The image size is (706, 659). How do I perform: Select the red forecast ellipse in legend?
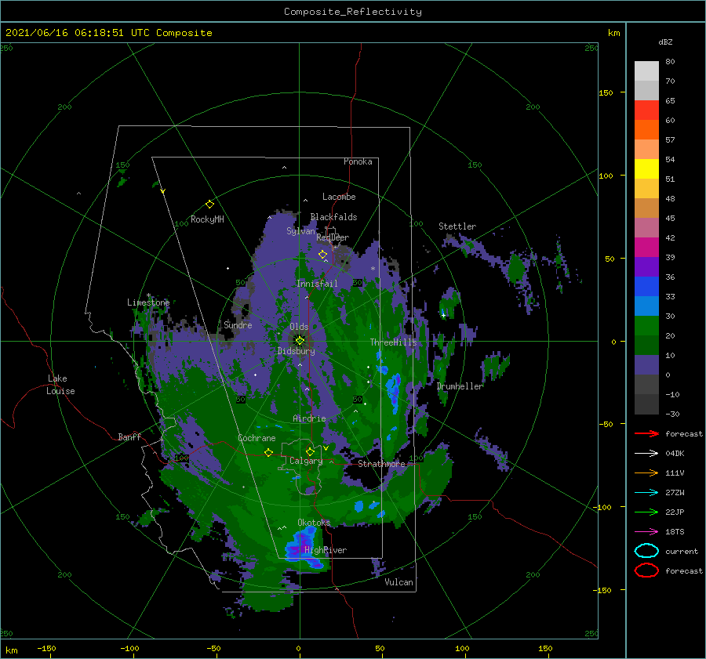point(646,570)
